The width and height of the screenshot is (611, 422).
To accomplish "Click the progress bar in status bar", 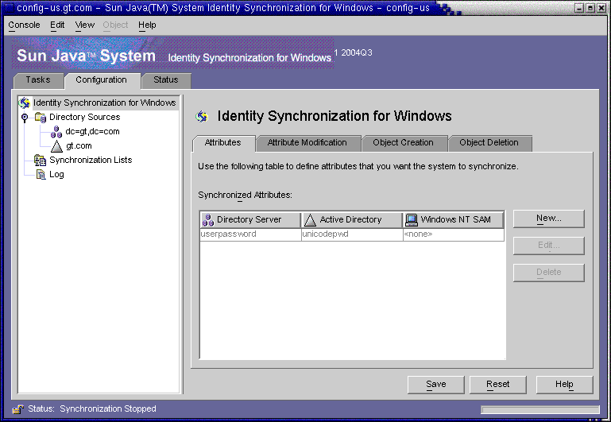I will (x=540, y=409).
